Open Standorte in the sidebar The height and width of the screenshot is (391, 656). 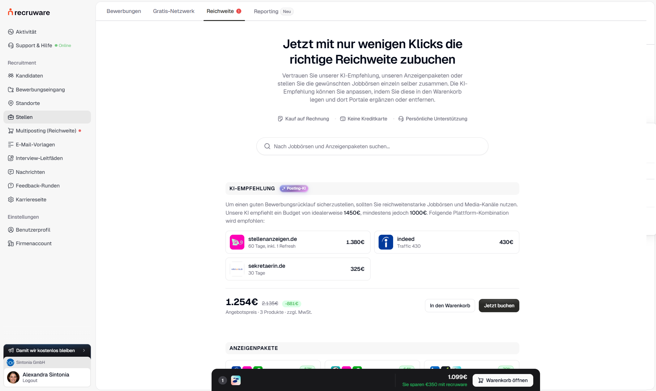(28, 103)
